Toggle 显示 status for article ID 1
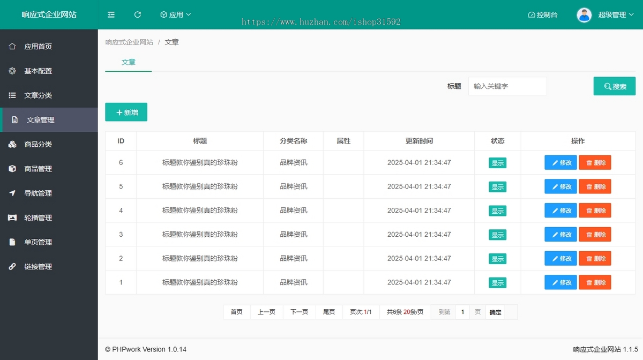Screen dimensions: 643x360 497,283
